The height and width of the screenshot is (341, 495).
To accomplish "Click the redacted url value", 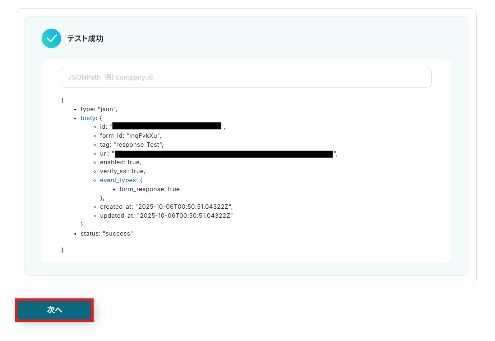I will (224, 154).
